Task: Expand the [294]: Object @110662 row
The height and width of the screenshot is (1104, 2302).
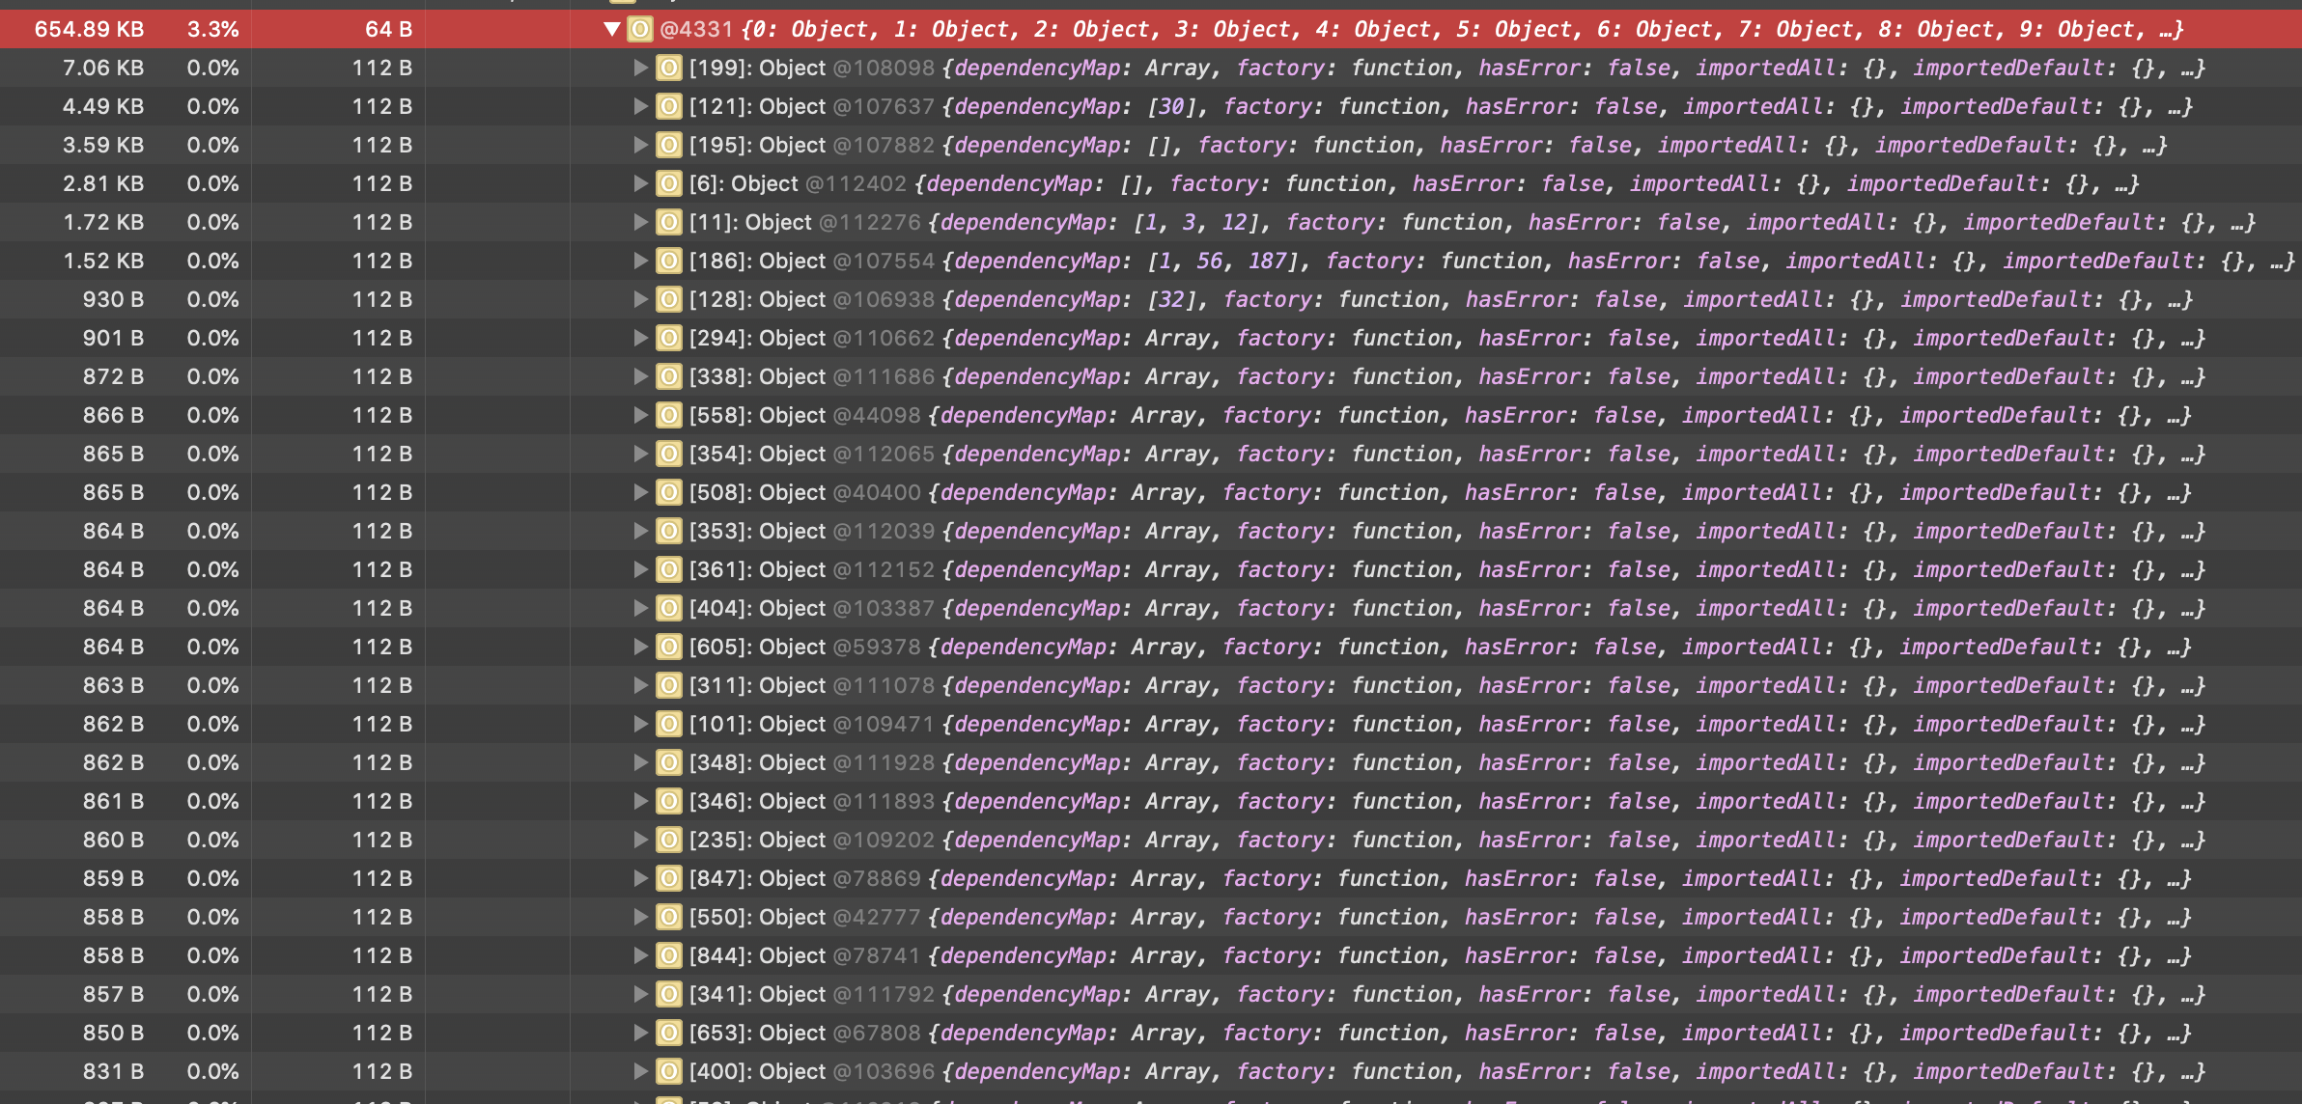Action: (x=640, y=338)
